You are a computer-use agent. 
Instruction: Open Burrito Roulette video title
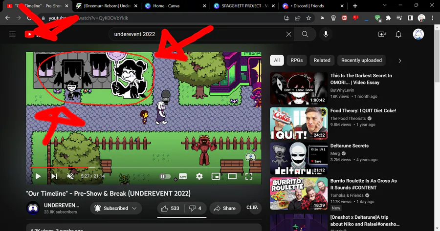tap(363, 184)
